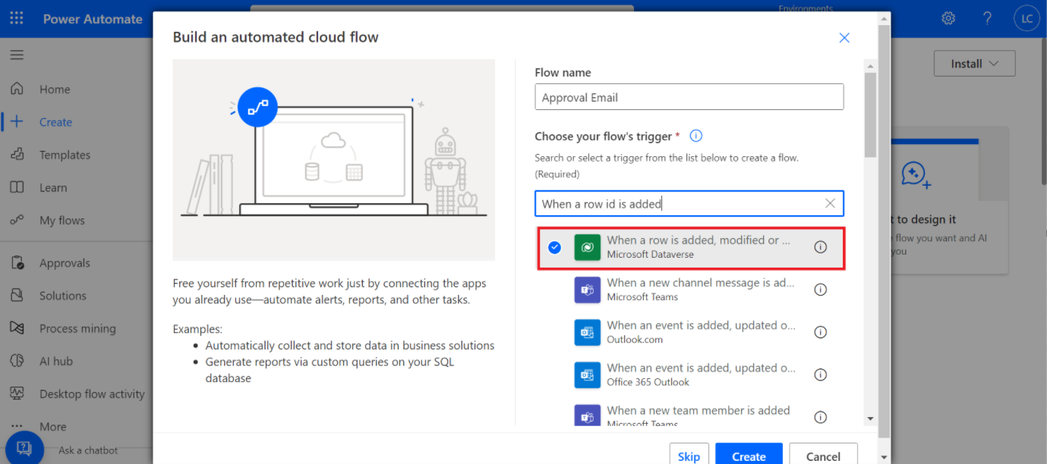Open the app launcher waffle icon
This screenshot has width=1047, height=464.
pyautogui.click(x=17, y=18)
